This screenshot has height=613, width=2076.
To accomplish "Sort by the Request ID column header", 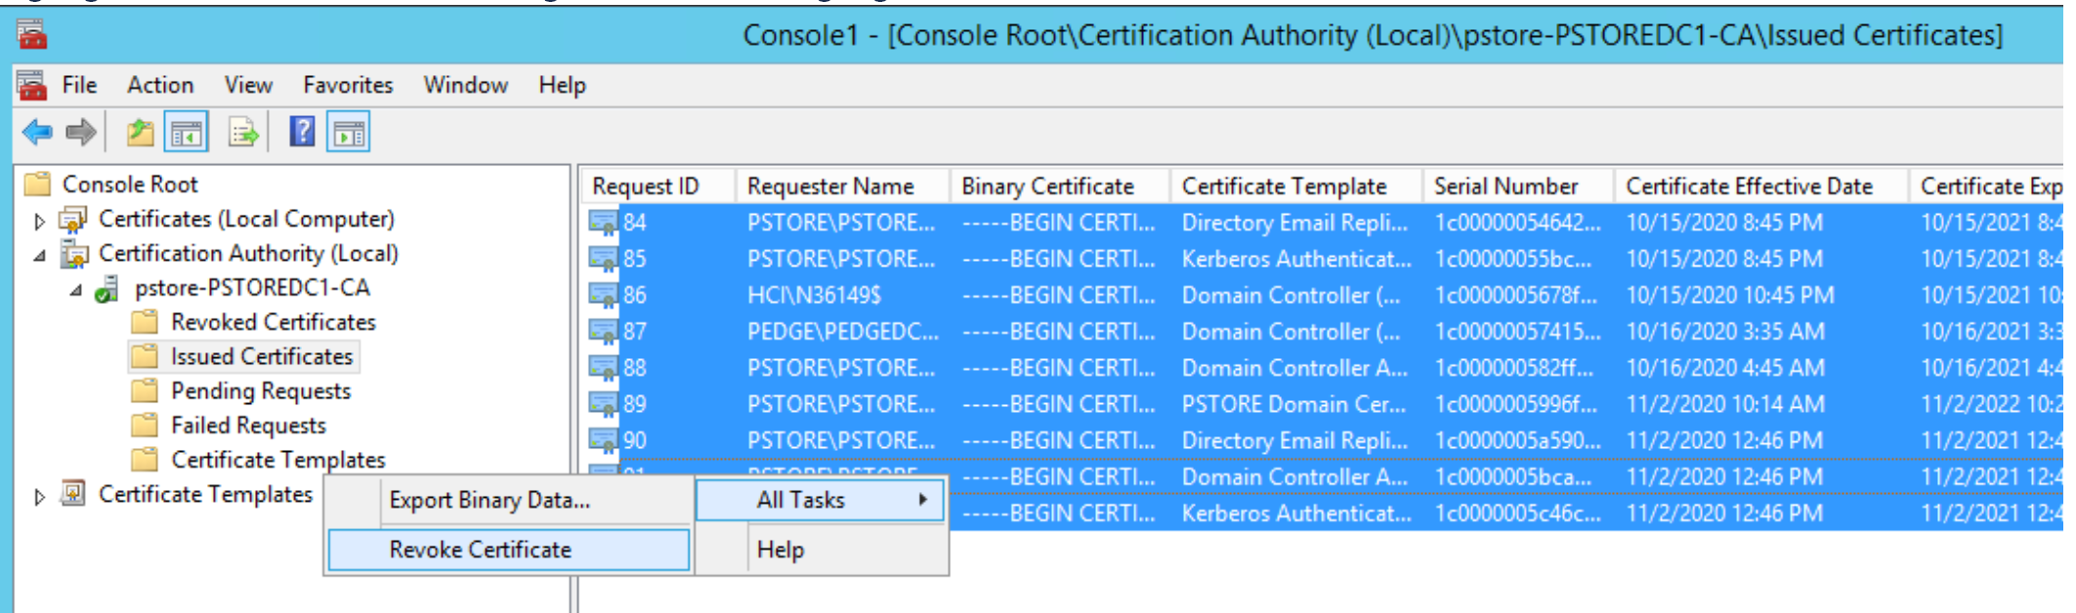I will 646,186.
